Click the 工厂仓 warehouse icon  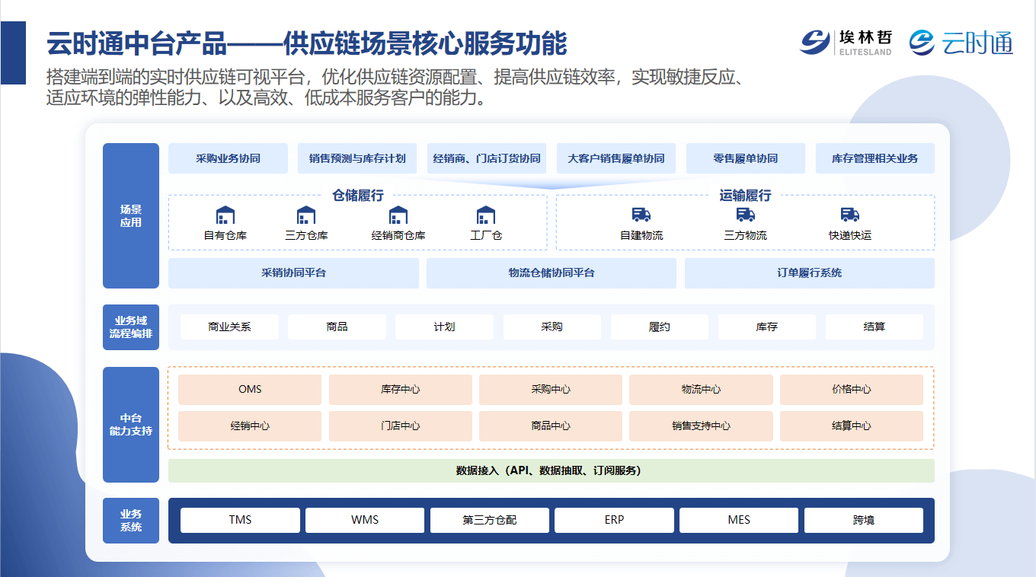click(x=486, y=215)
